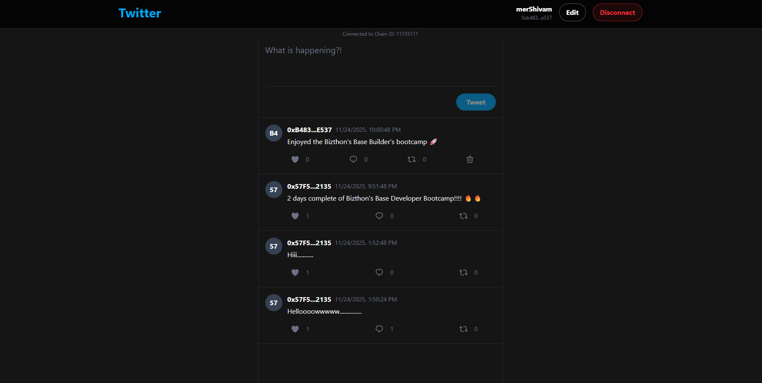Retweet the 'Helloooowwwww' tweet
762x383 pixels.
pos(463,329)
